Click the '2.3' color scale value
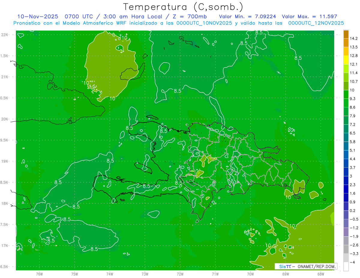 [x=353, y=185]
